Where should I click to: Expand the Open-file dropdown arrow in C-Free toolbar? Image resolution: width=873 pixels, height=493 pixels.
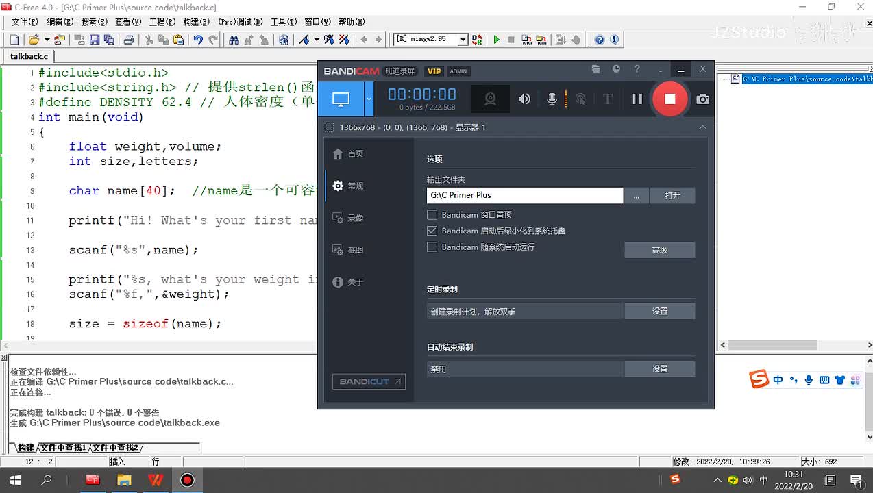pyautogui.click(x=45, y=40)
